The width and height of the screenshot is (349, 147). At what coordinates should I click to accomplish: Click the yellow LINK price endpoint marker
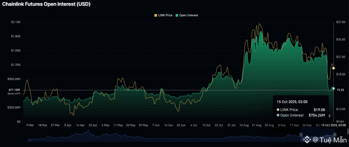[x=333, y=68]
